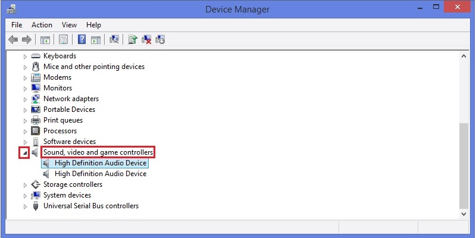476x238 pixels.
Task: Click the disable device down-arrow icon
Action: coord(160,39)
